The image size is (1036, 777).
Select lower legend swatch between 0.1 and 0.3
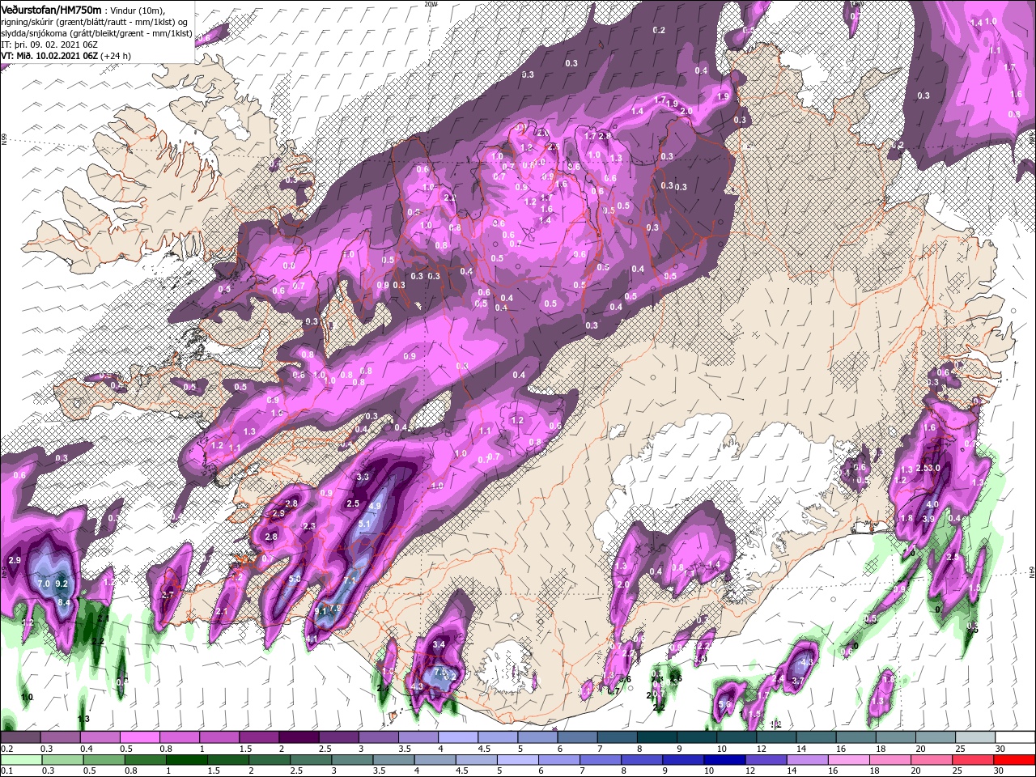click(20, 759)
